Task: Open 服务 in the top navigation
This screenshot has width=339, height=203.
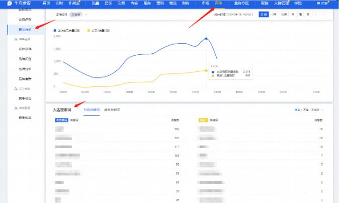Action: coord(147,3)
